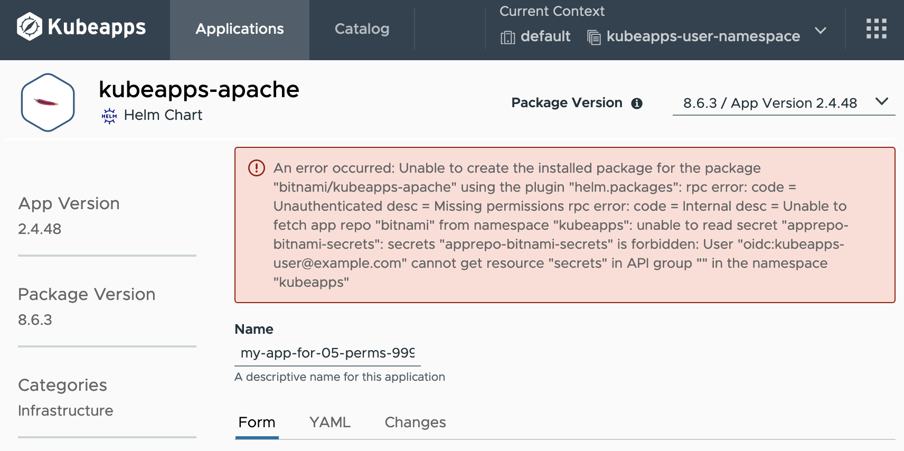Click the default cluster name
This screenshot has height=451, width=904.
(x=545, y=36)
